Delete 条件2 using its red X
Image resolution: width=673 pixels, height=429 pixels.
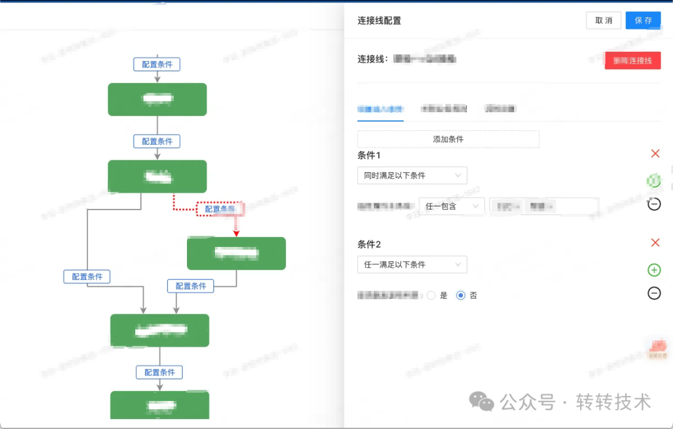click(x=655, y=243)
